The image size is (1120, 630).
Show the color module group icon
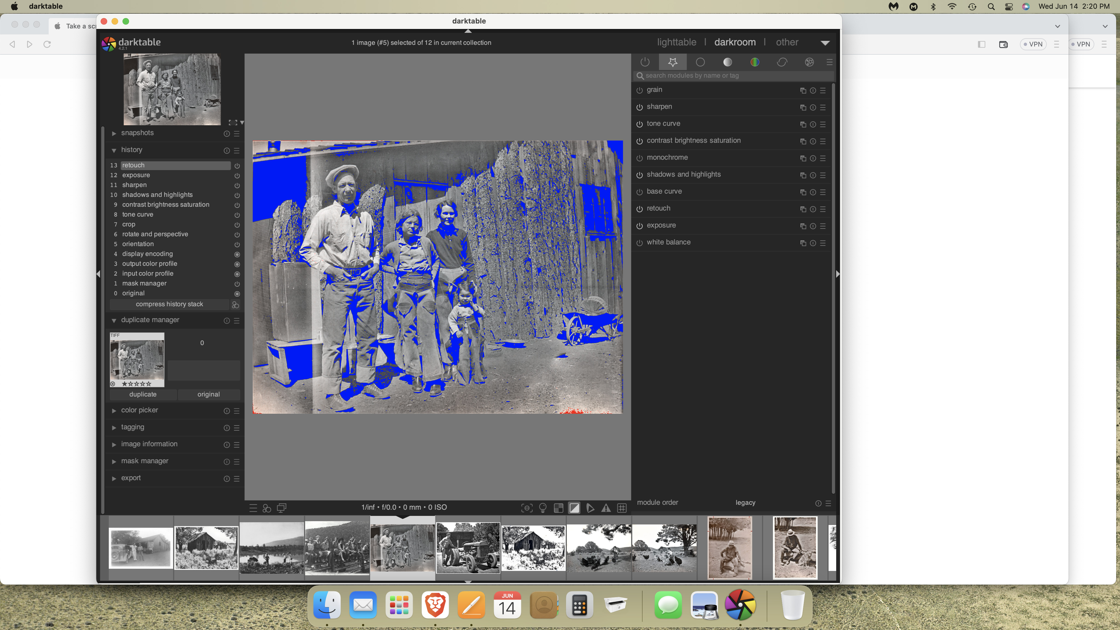pyautogui.click(x=755, y=62)
